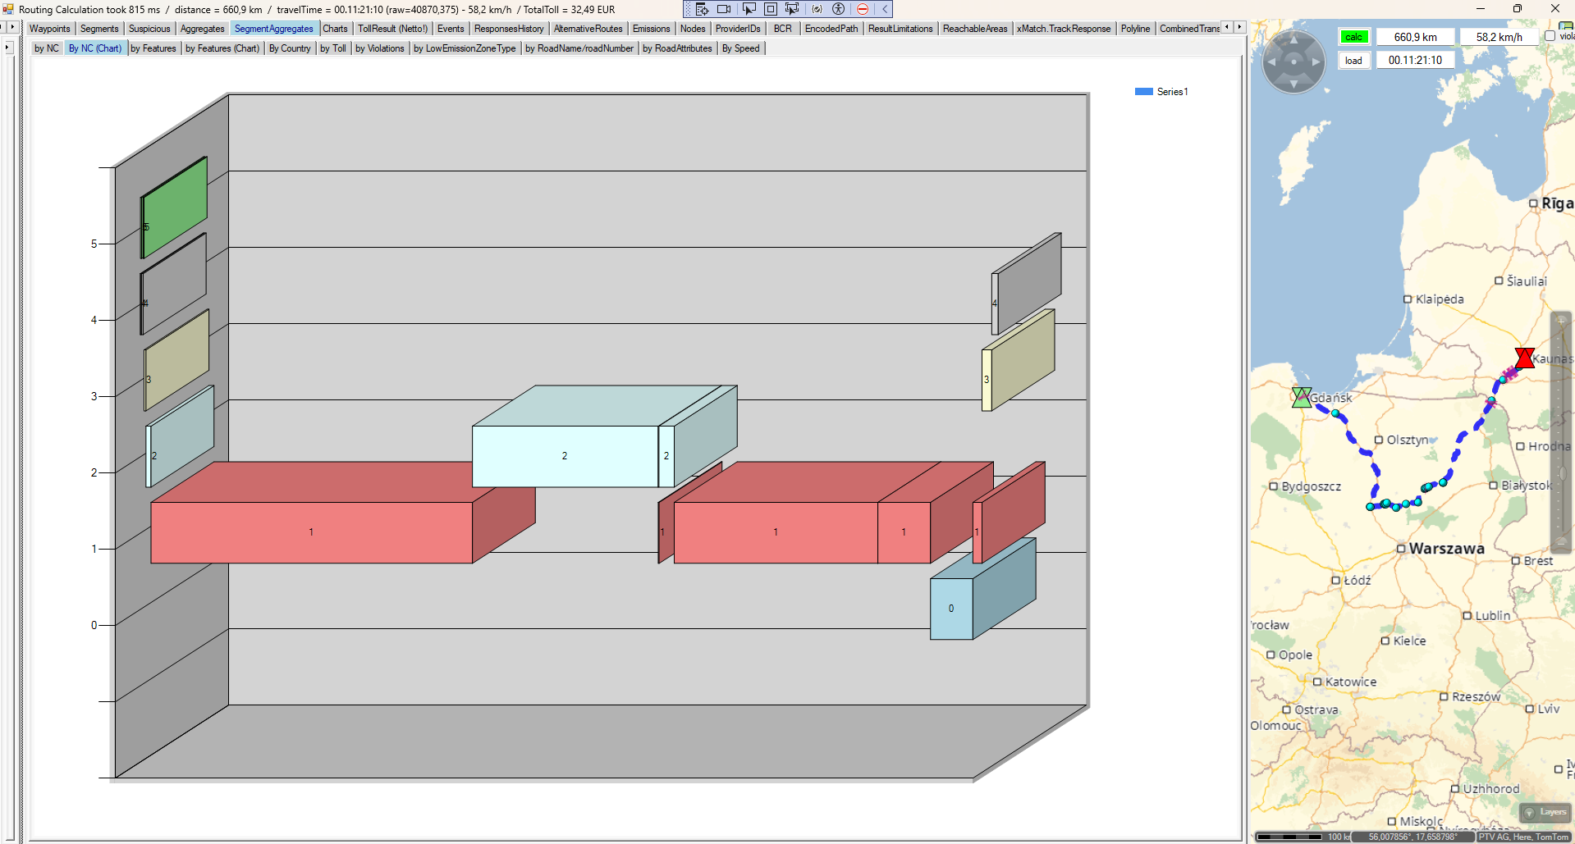Collapse the floating toolbar with chevron
The image size is (1575, 844).
click(885, 9)
